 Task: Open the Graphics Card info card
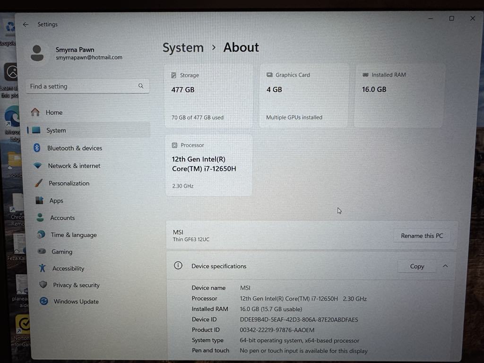303,96
